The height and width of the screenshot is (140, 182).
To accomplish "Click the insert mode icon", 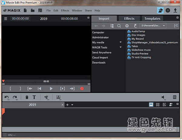I will coord(59,97).
